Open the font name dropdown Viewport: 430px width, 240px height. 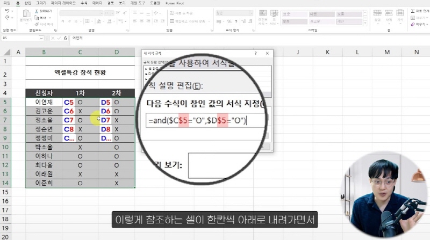[102, 13]
